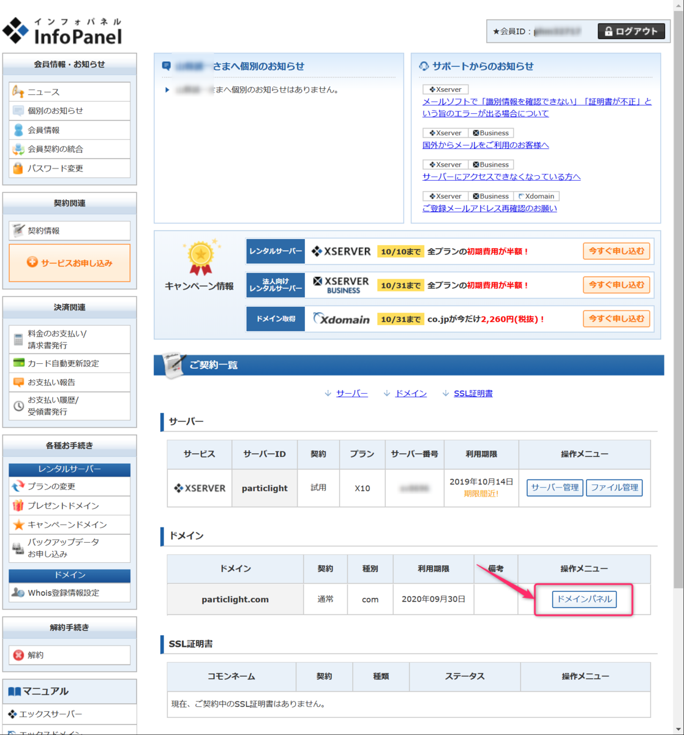The height and width of the screenshot is (735, 684).
Task: Log out with the ログアウト button
Action: point(631,31)
